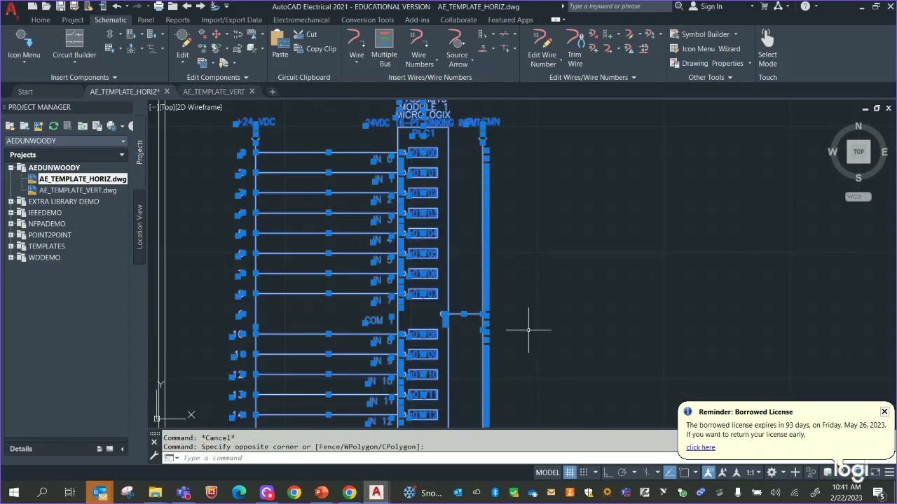Screen dimensions: 897x504
Task: Collapse the AEDUNWOODY project node
Action: tap(11, 168)
